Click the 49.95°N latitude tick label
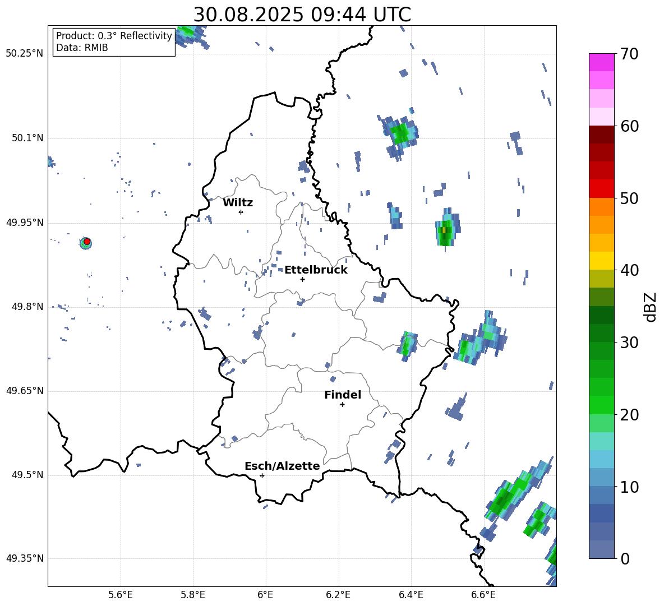 point(25,223)
